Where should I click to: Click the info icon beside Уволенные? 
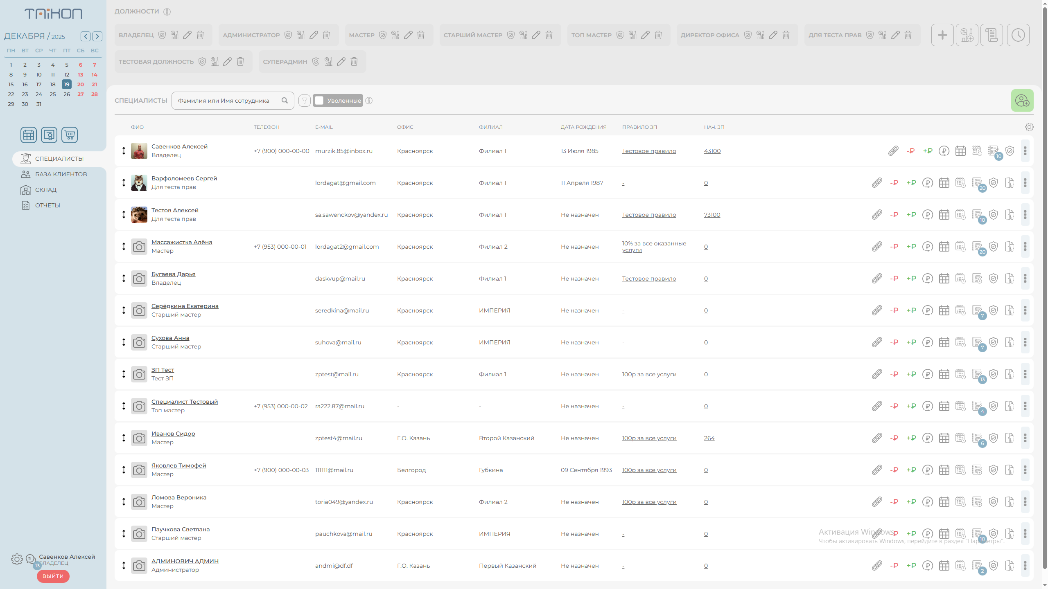coord(369,101)
